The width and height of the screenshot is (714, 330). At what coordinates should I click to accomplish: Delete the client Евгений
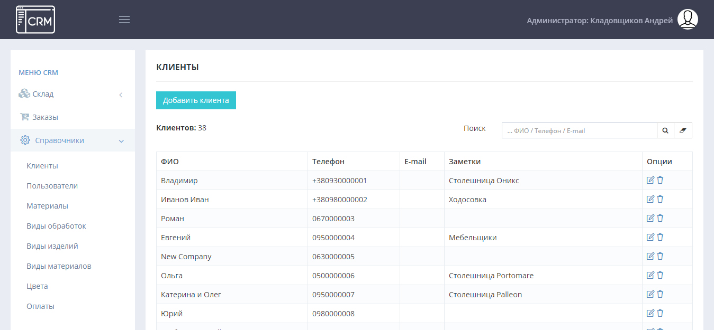(x=660, y=237)
